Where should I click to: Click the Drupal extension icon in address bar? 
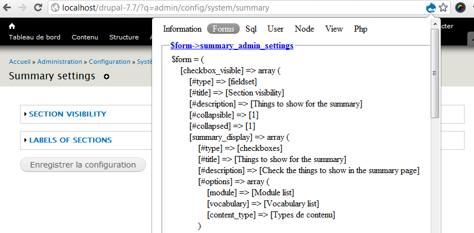(430, 8)
